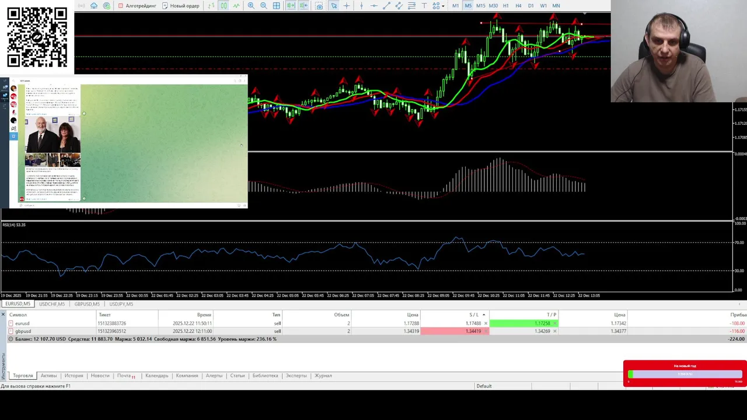Open the Торговля terminal tab
Viewport: 747px width, 420px height.
coord(23,376)
